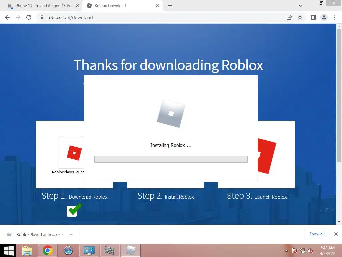Screen dimensions: 342x257
Task: Go back using the browser back arrow
Action: point(7,17)
